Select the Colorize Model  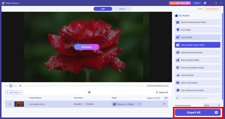(197, 75)
